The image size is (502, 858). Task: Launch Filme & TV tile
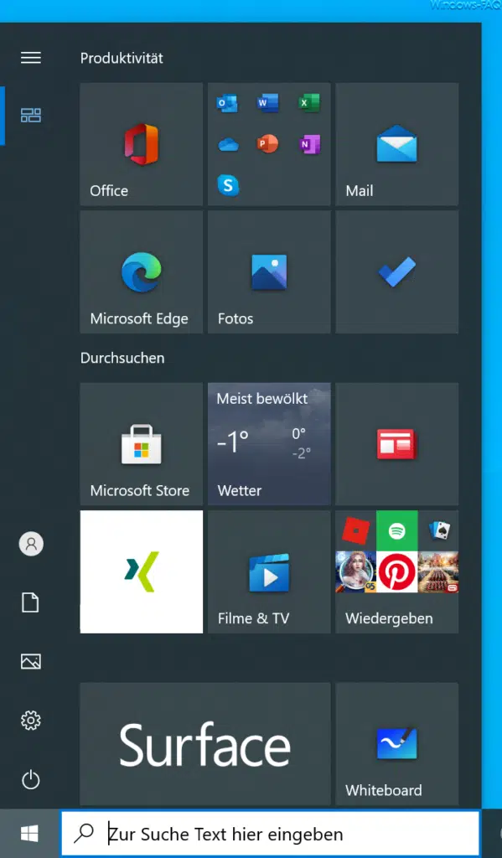(269, 571)
